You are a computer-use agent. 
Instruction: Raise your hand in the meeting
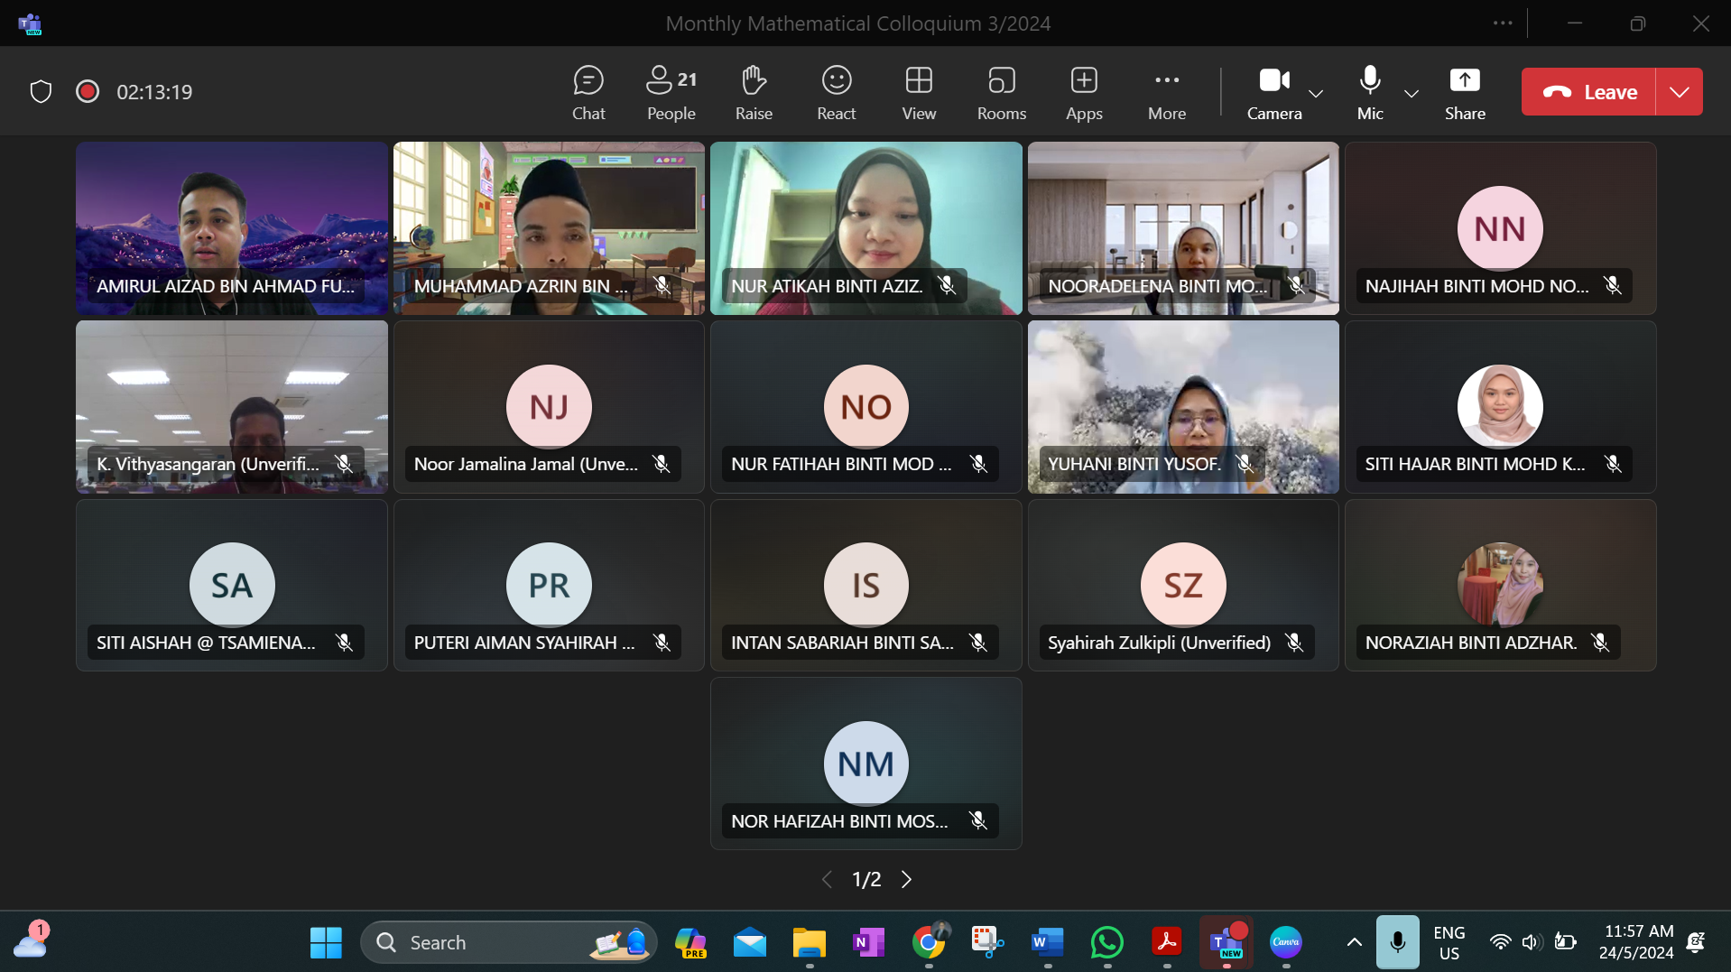tap(754, 92)
